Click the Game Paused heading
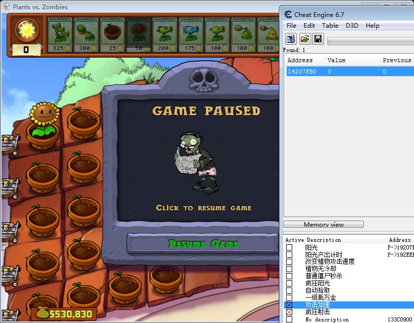Screen dimensions: 414x323 (x=206, y=111)
